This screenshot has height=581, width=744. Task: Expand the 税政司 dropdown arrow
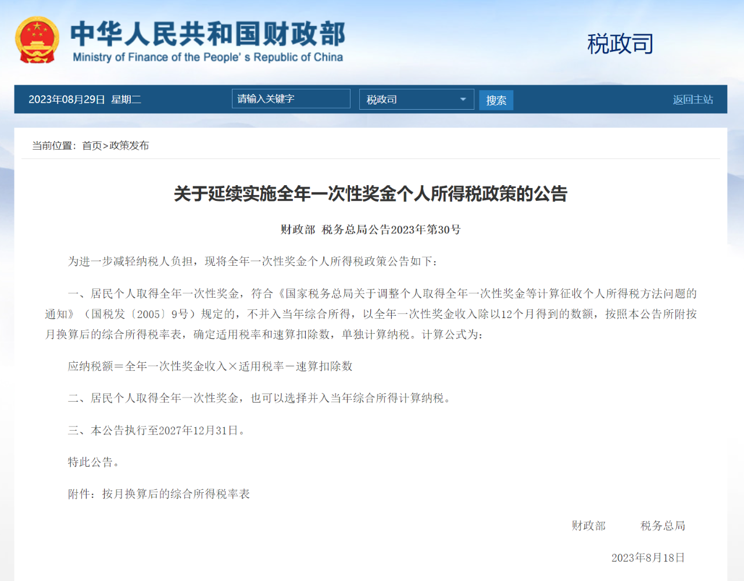[463, 99]
